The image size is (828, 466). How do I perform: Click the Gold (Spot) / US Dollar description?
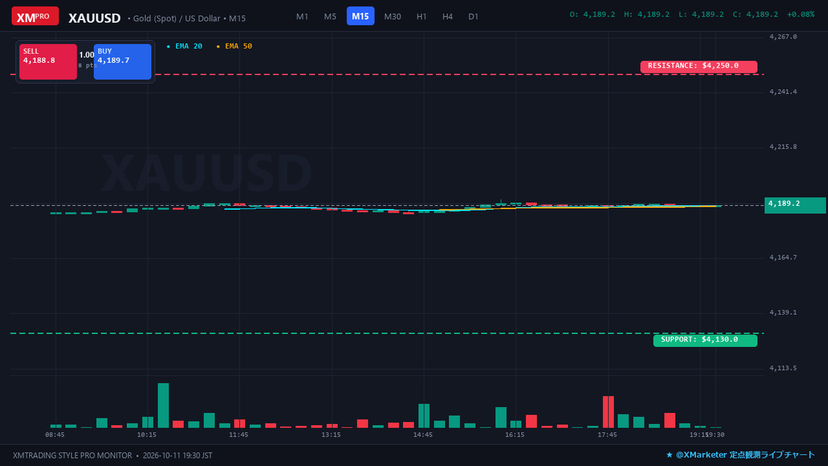(187, 18)
